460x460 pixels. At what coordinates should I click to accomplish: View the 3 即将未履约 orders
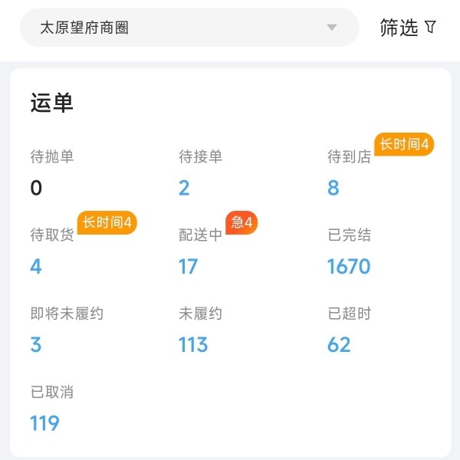[36, 344]
